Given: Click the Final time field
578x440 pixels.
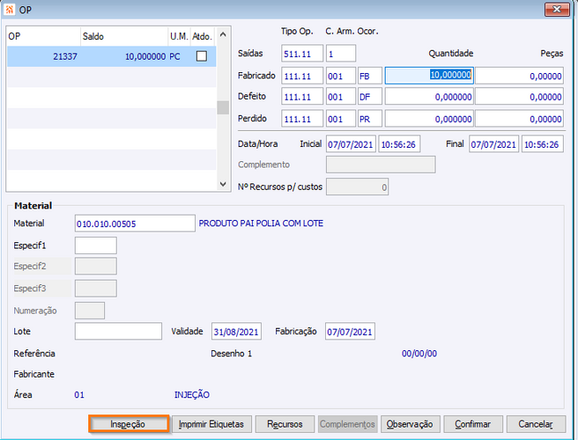Looking at the screenshot, I should (542, 144).
